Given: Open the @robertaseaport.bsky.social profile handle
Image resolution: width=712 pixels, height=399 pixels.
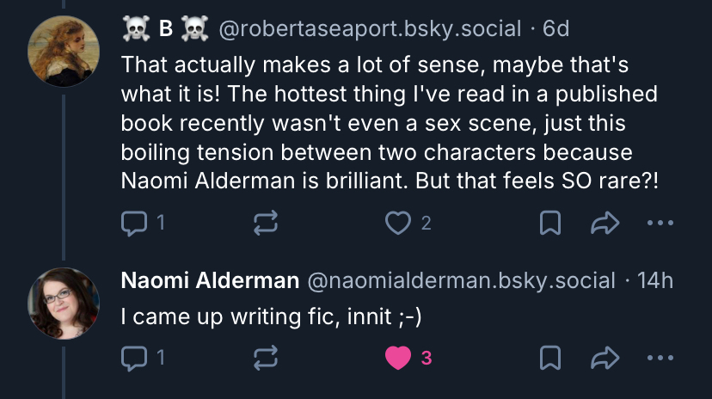Looking at the screenshot, I should click(370, 29).
